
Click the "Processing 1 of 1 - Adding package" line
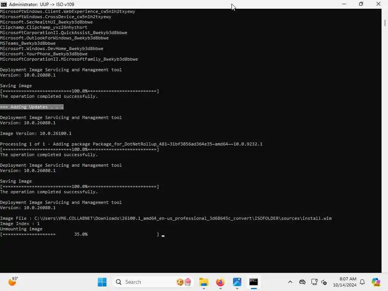[131, 144]
